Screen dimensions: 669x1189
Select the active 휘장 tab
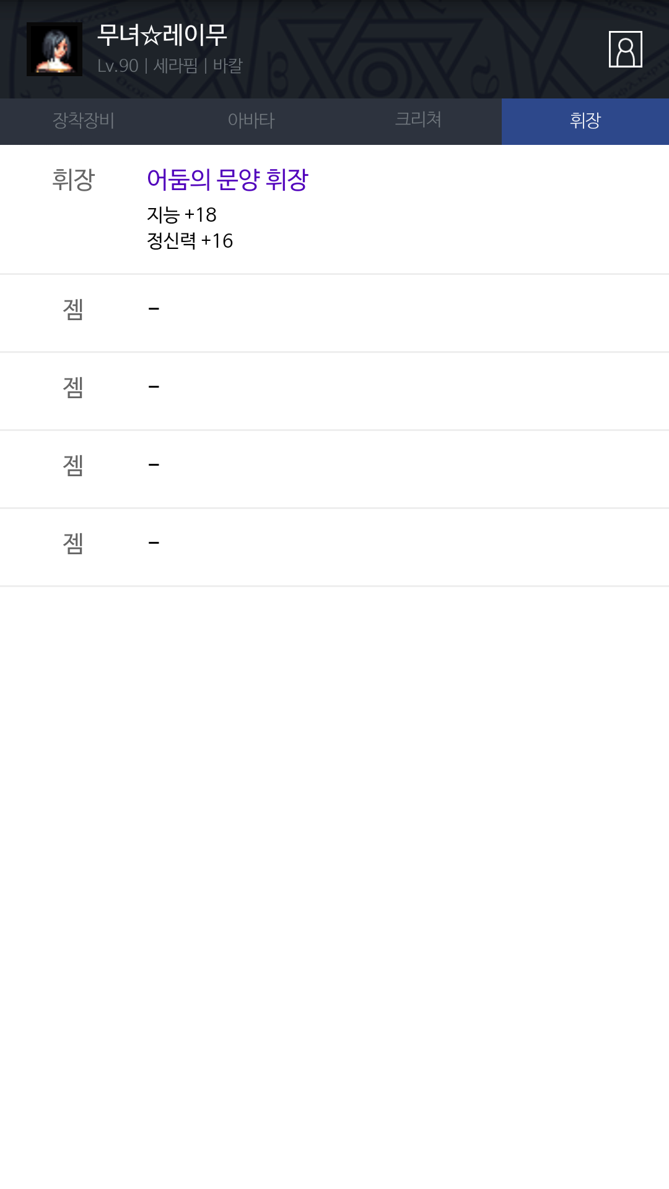pyautogui.click(x=585, y=121)
